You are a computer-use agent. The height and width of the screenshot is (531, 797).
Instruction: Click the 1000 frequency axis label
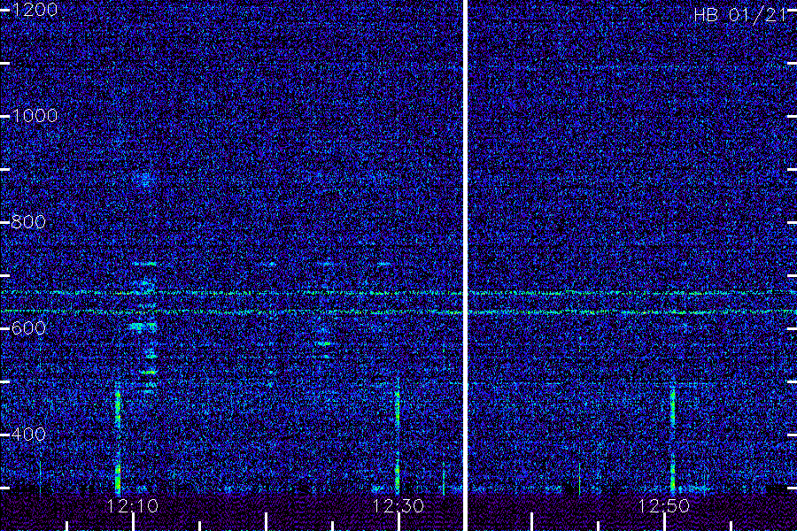(34, 116)
